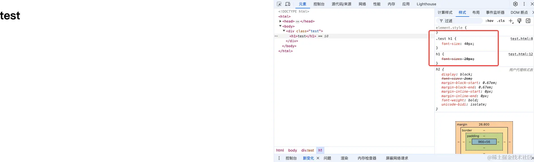
Task: Click the font-weight: bold declaration
Action: [x=459, y=100]
